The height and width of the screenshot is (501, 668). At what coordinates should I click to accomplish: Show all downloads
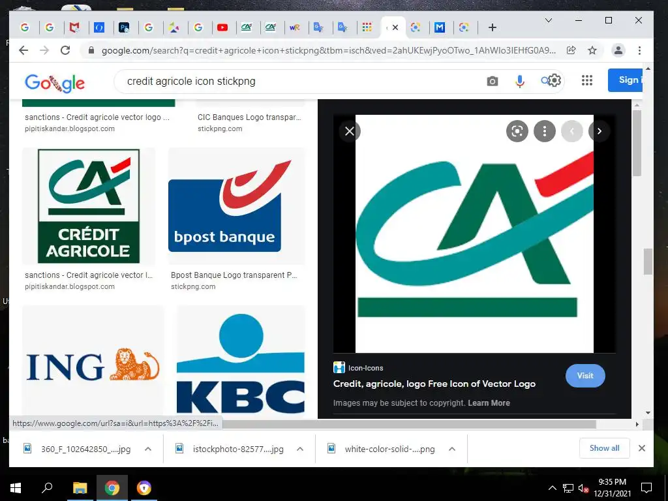pos(604,448)
